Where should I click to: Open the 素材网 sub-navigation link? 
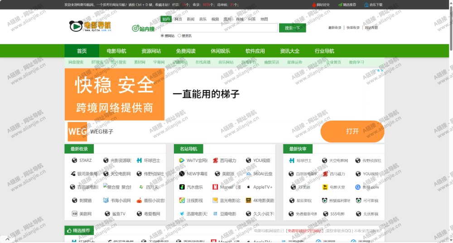point(140,62)
